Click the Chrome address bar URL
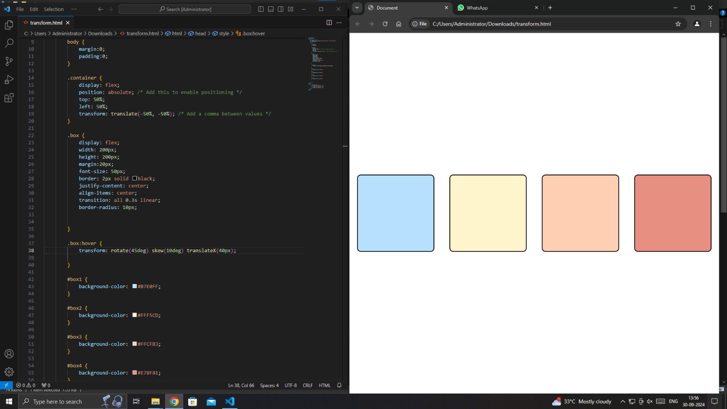 tap(492, 24)
